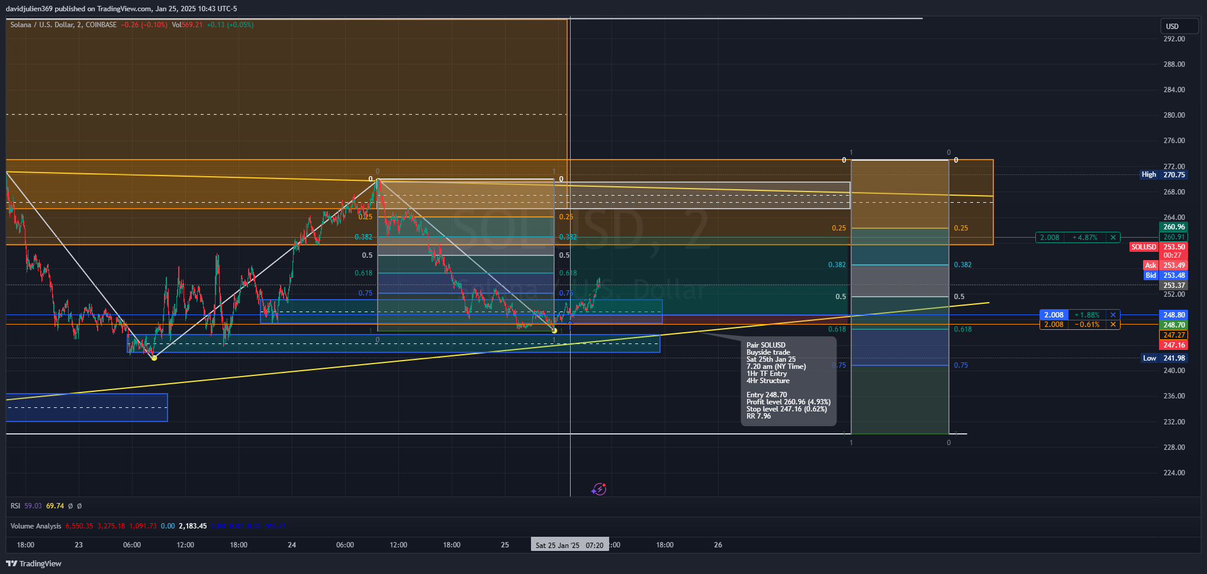Select the RSI indicator legend
1207x574 pixels.
coord(15,506)
